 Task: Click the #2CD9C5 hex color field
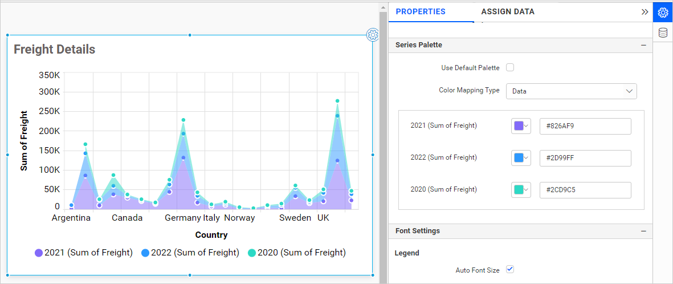(585, 190)
